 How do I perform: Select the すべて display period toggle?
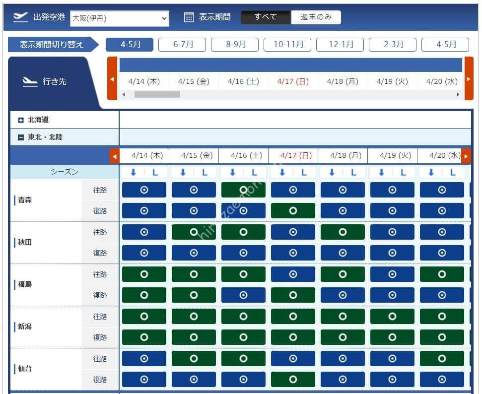[266, 17]
